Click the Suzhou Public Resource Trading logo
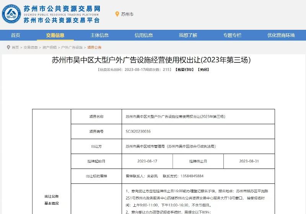Screen dimensions: 306x214 (x=11, y=14)
